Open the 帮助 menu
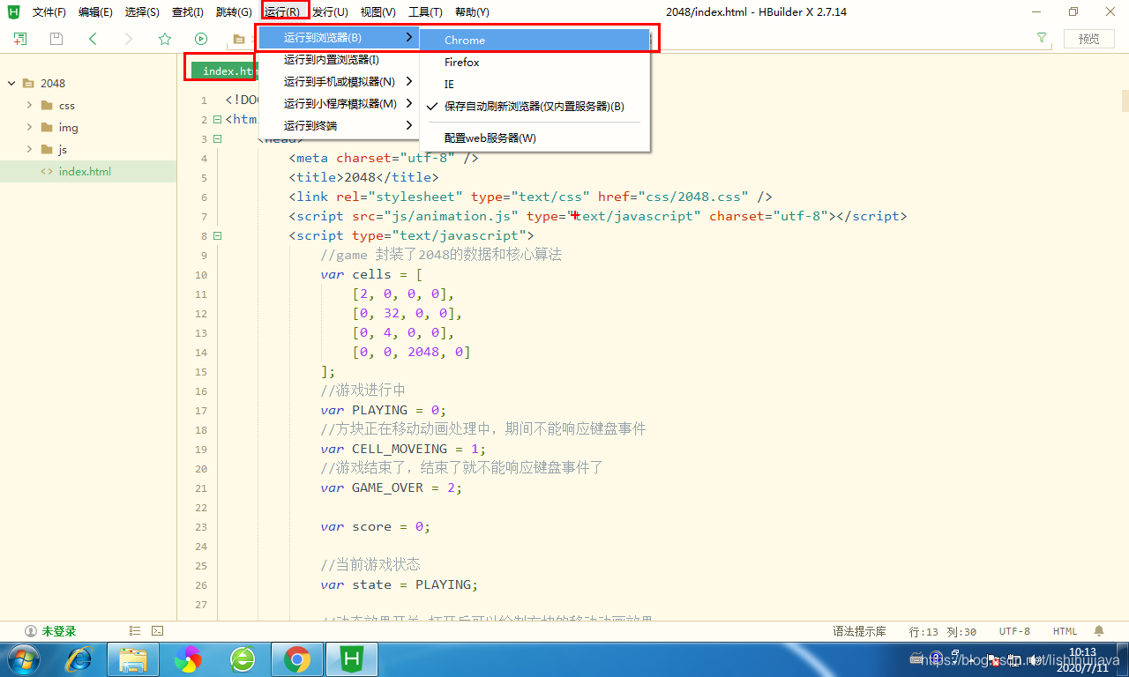1129x677 pixels. 472,12
